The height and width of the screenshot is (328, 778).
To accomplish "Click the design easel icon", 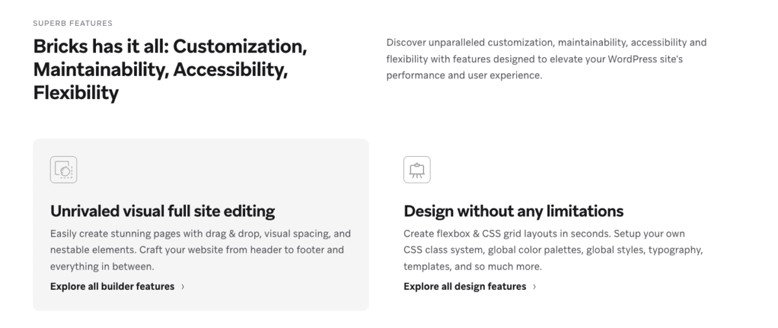I will tap(417, 170).
